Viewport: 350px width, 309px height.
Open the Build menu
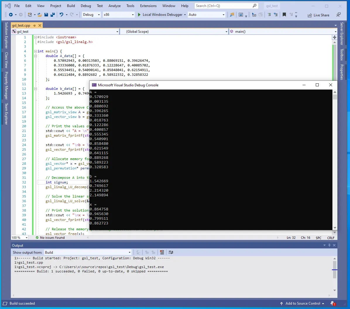click(x=71, y=6)
